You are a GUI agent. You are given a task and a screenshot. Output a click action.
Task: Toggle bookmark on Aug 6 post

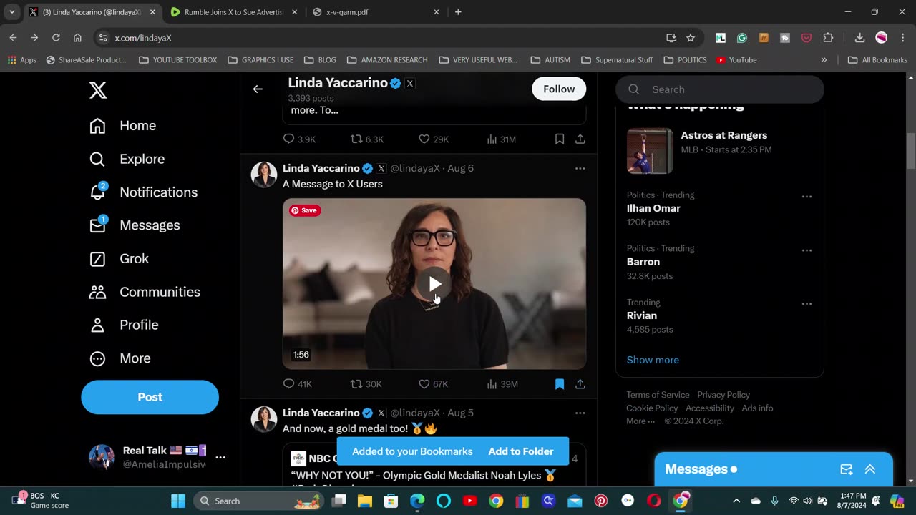(x=560, y=384)
